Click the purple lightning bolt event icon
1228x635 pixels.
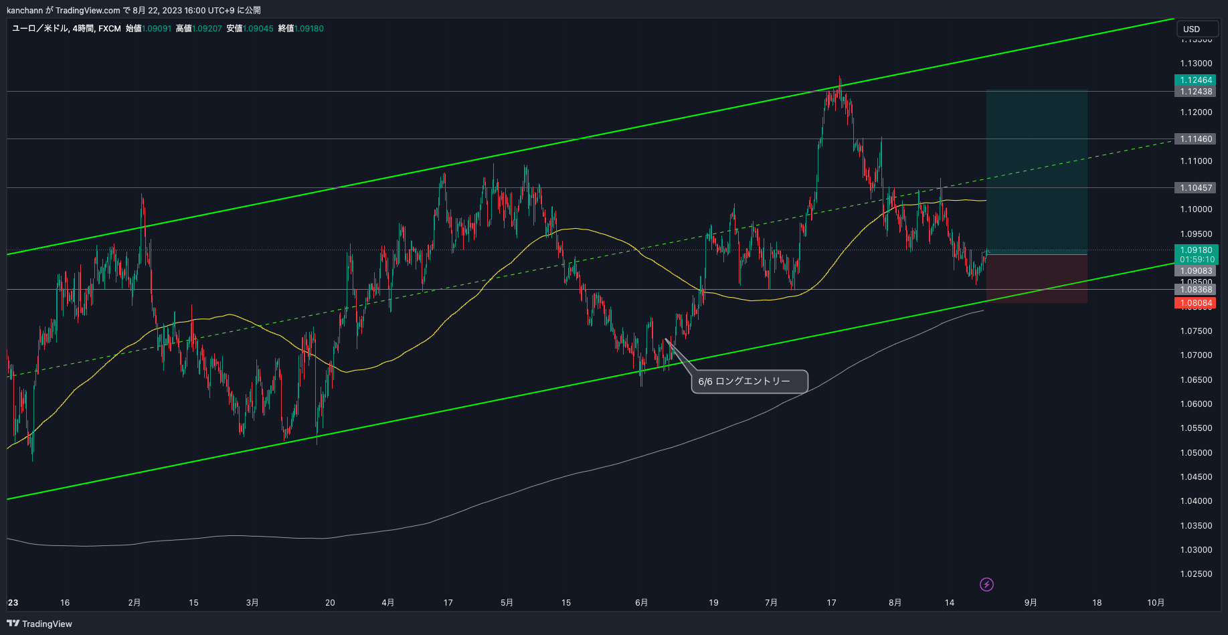click(x=986, y=585)
